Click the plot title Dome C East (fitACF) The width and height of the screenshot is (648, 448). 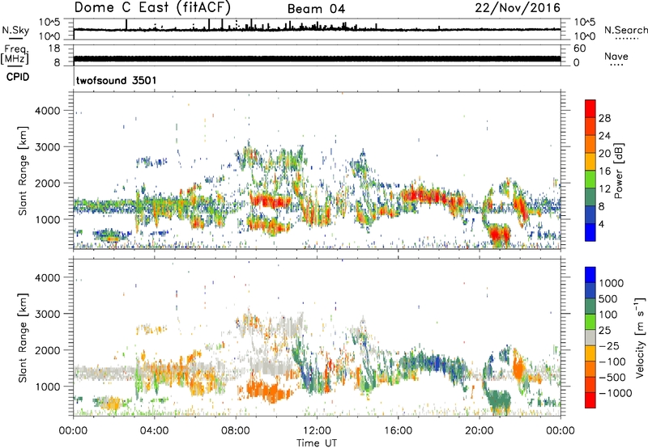(152, 7)
